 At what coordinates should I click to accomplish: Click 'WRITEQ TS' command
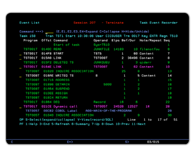point(64,76)
